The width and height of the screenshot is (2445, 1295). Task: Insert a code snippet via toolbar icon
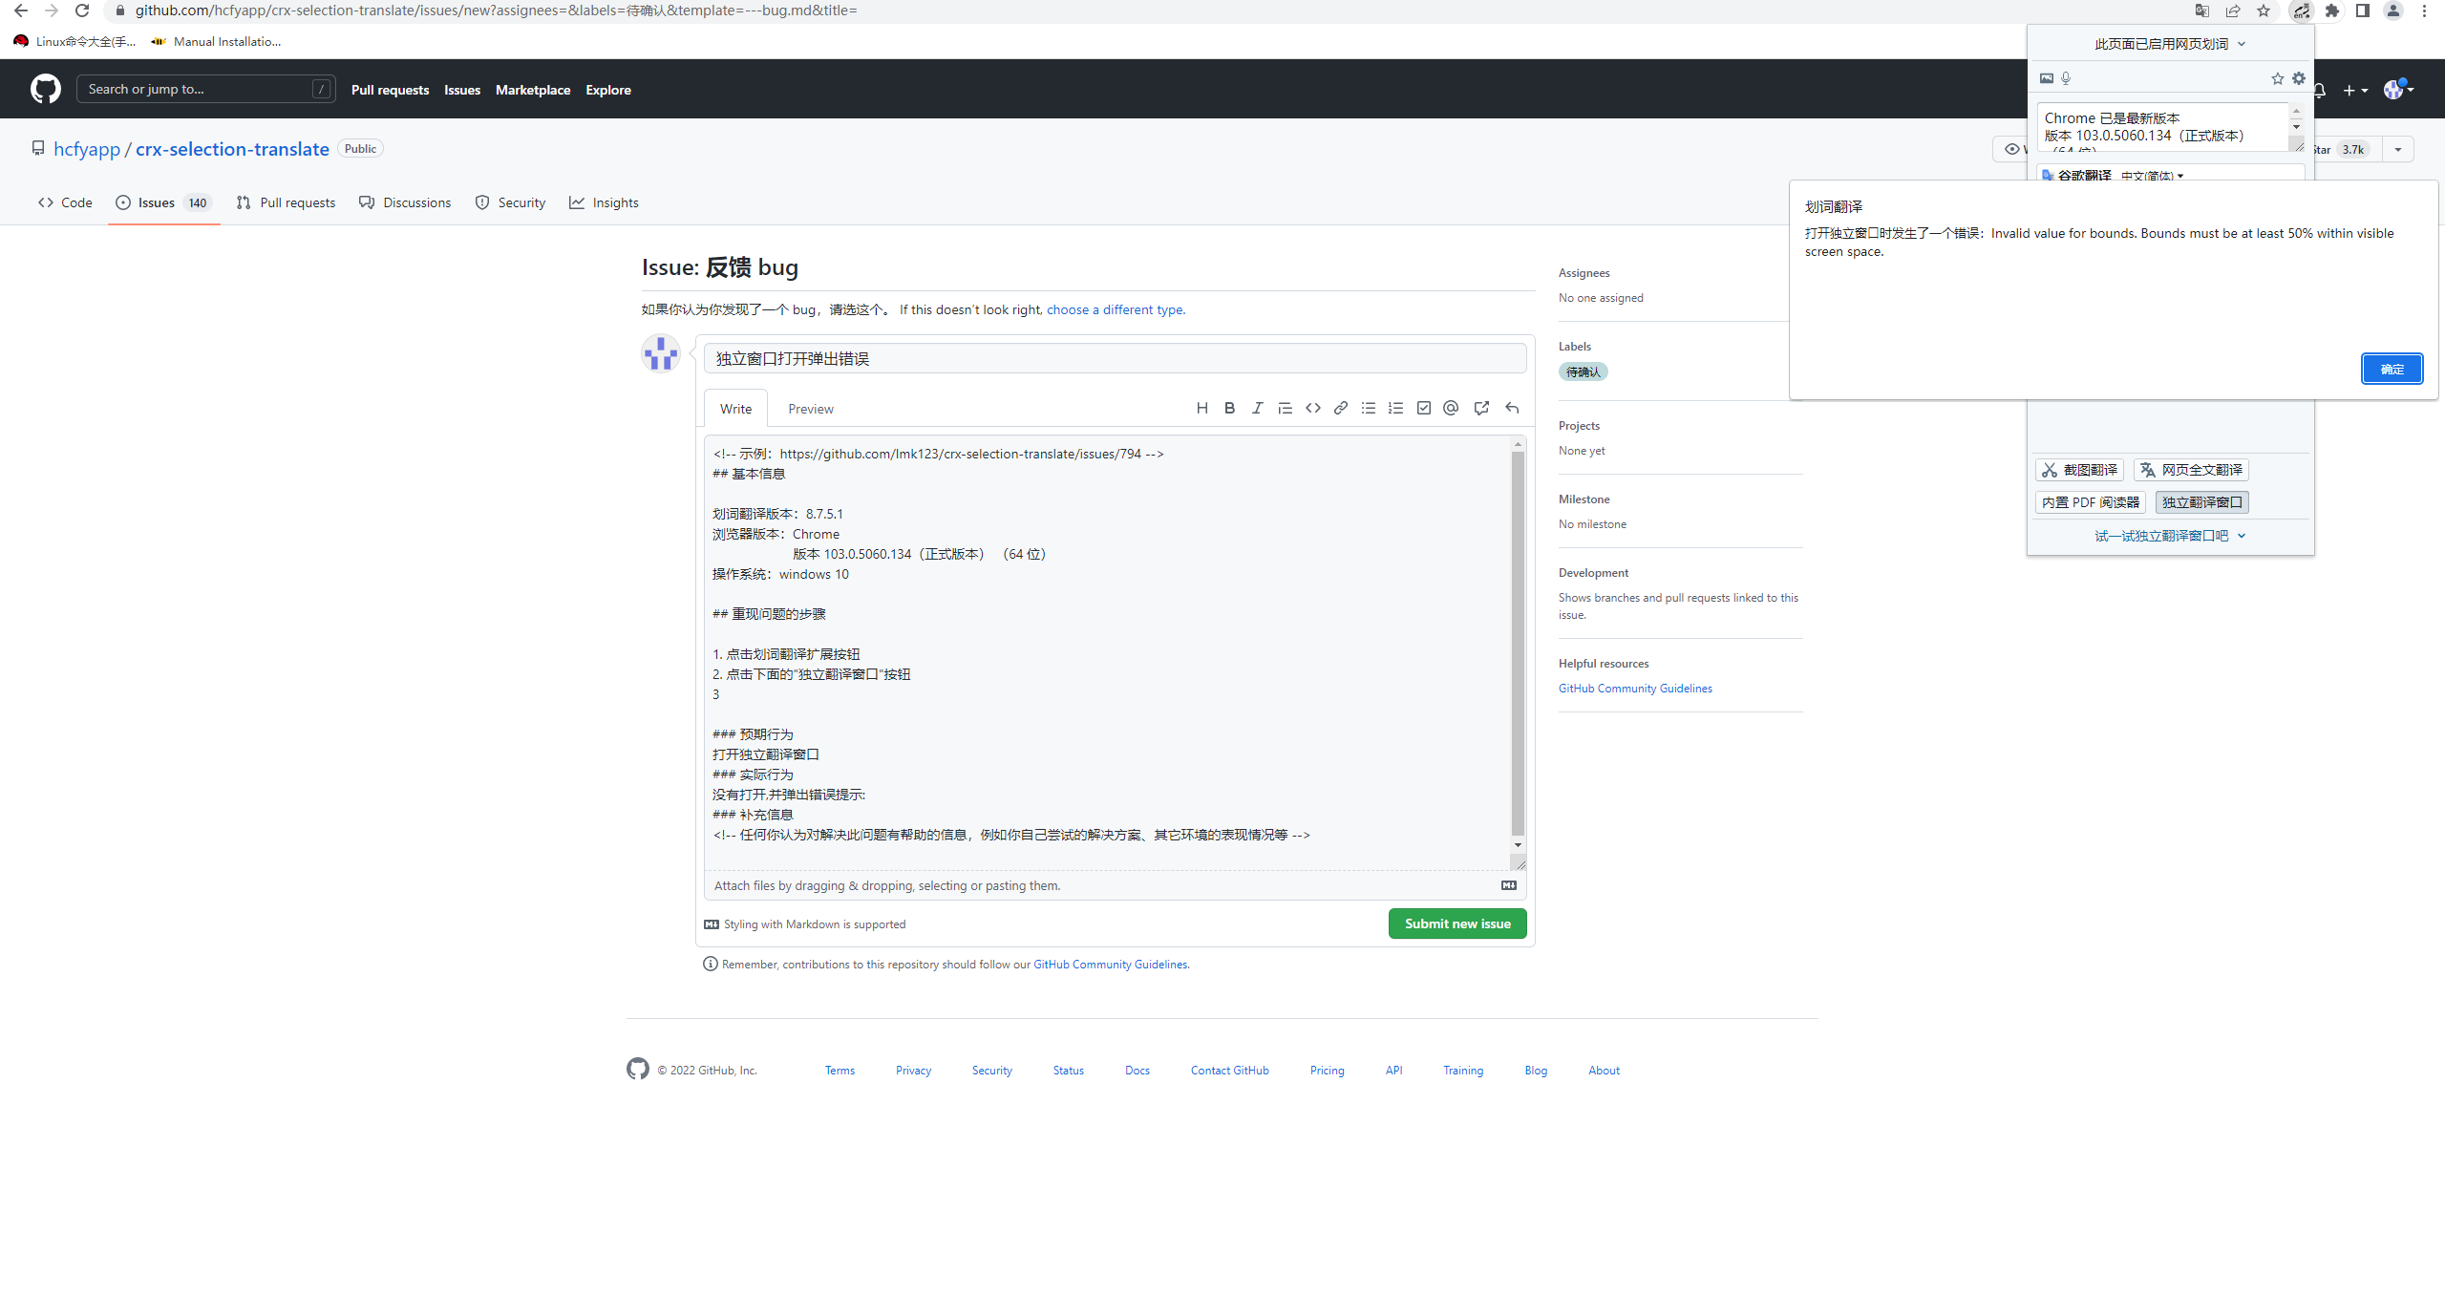(x=1313, y=408)
